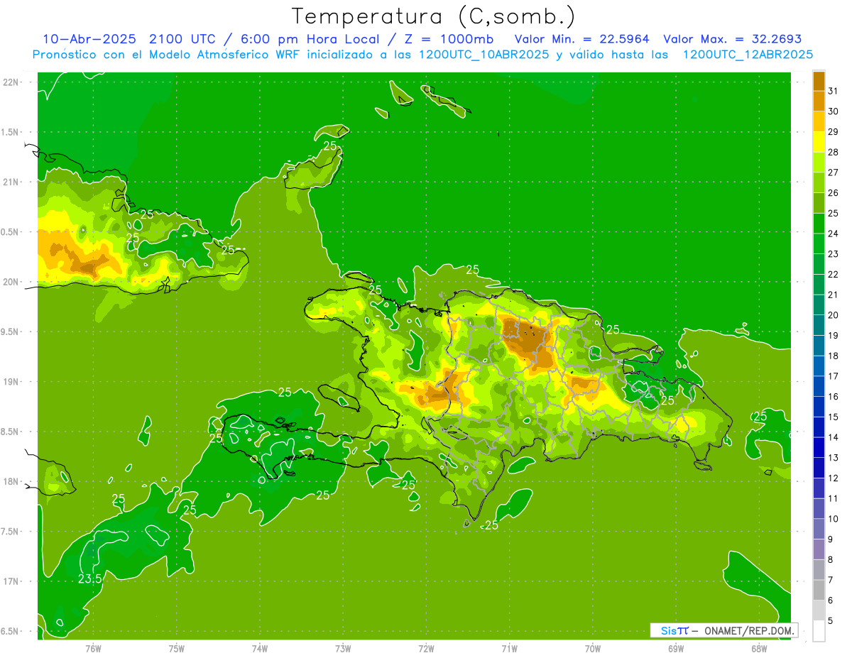Click the gray legend swatch between 6 and 7
Image resolution: width=852 pixels, height=658 pixels.
pos(819,589)
